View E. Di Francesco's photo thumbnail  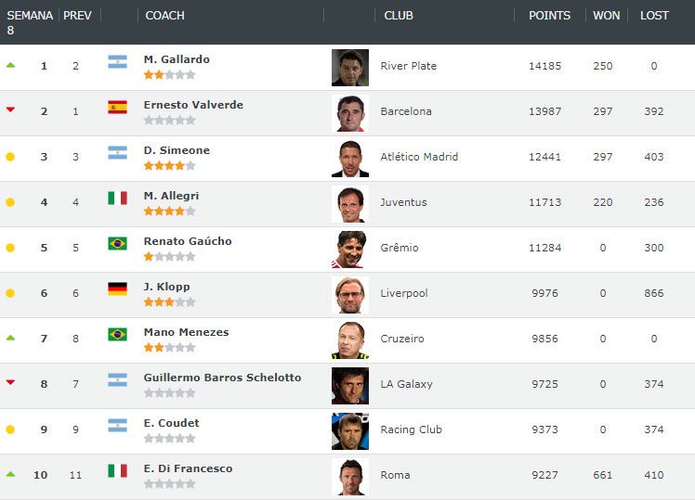(350, 476)
